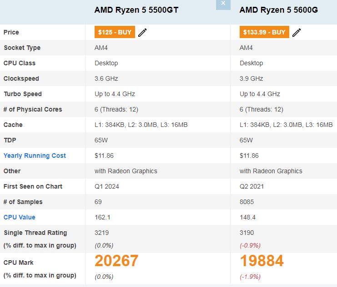Select the AMD Ryzen 5 5500GT heading
This screenshot has width=337, height=287.
coord(136,10)
